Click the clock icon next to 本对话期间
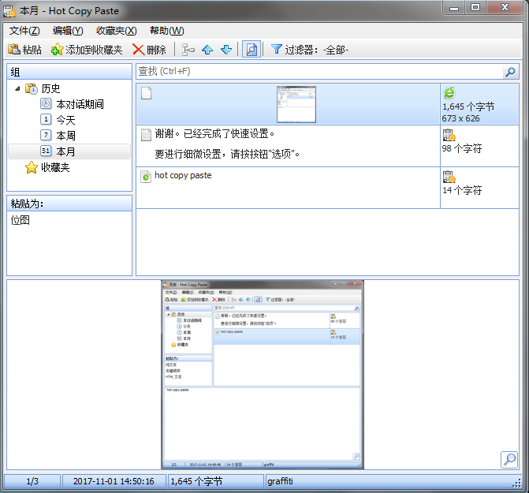 [46, 103]
